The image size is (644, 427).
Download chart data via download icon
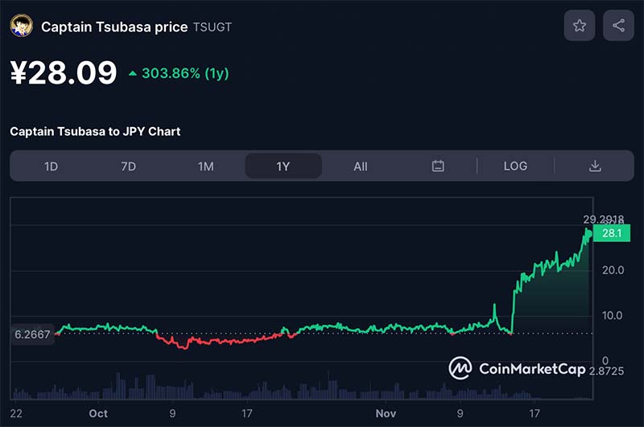click(x=595, y=166)
